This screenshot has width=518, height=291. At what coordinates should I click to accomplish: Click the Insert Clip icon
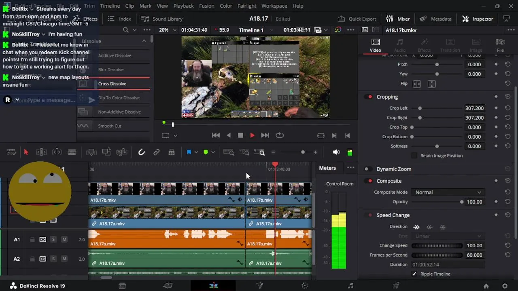[91, 152]
